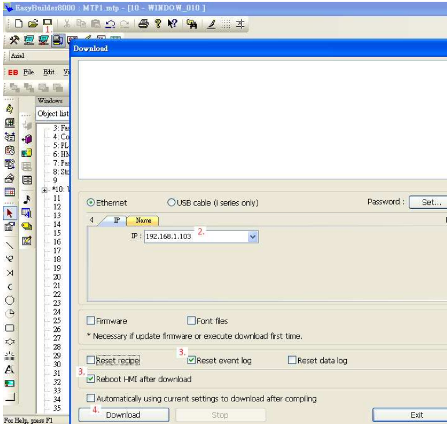Open the Edit menu
Image resolution: width=447 pixels, height=424 pixels.
(49, 72)
